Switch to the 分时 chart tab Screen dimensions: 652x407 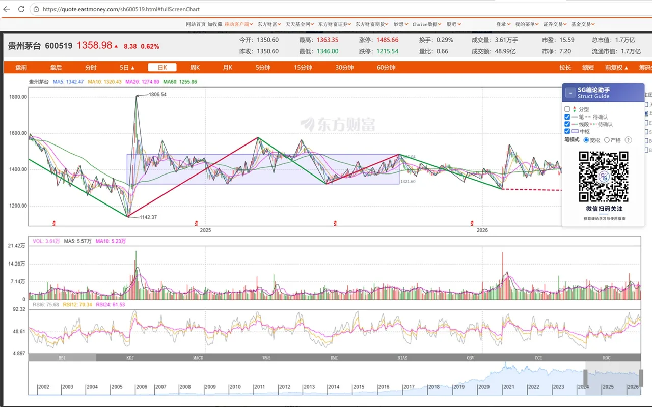click(91, 68)
